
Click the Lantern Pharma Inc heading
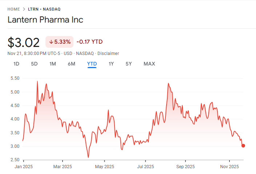(x=45, y=20)
